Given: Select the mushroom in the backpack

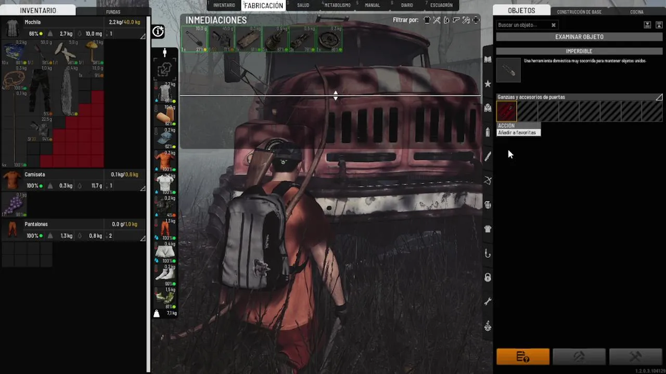Looking at the screenshot, I should [x=91, y=52].
